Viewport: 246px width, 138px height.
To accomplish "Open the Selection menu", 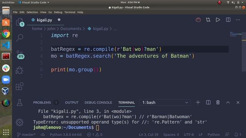I will pos(32,12).
